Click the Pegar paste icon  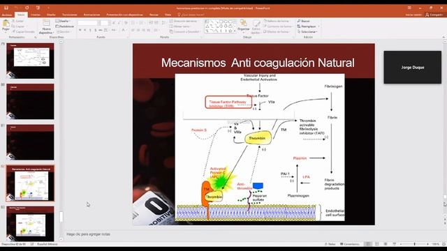[6, 24]
